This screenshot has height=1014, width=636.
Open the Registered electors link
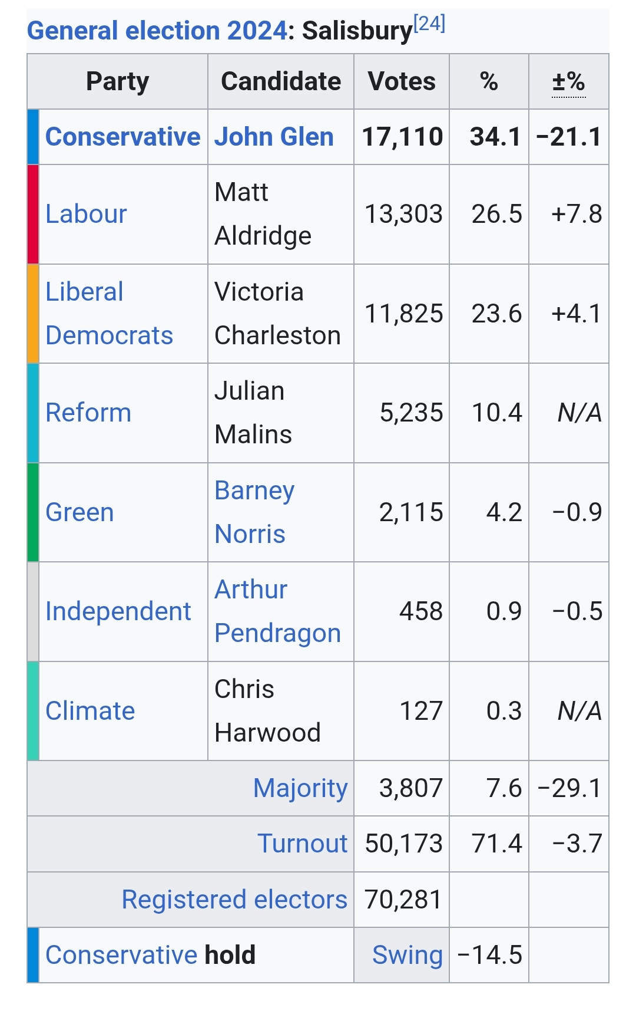(234, 900)
